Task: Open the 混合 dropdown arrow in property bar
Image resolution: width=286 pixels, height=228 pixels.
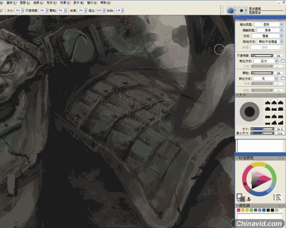Action: [104, 11]
